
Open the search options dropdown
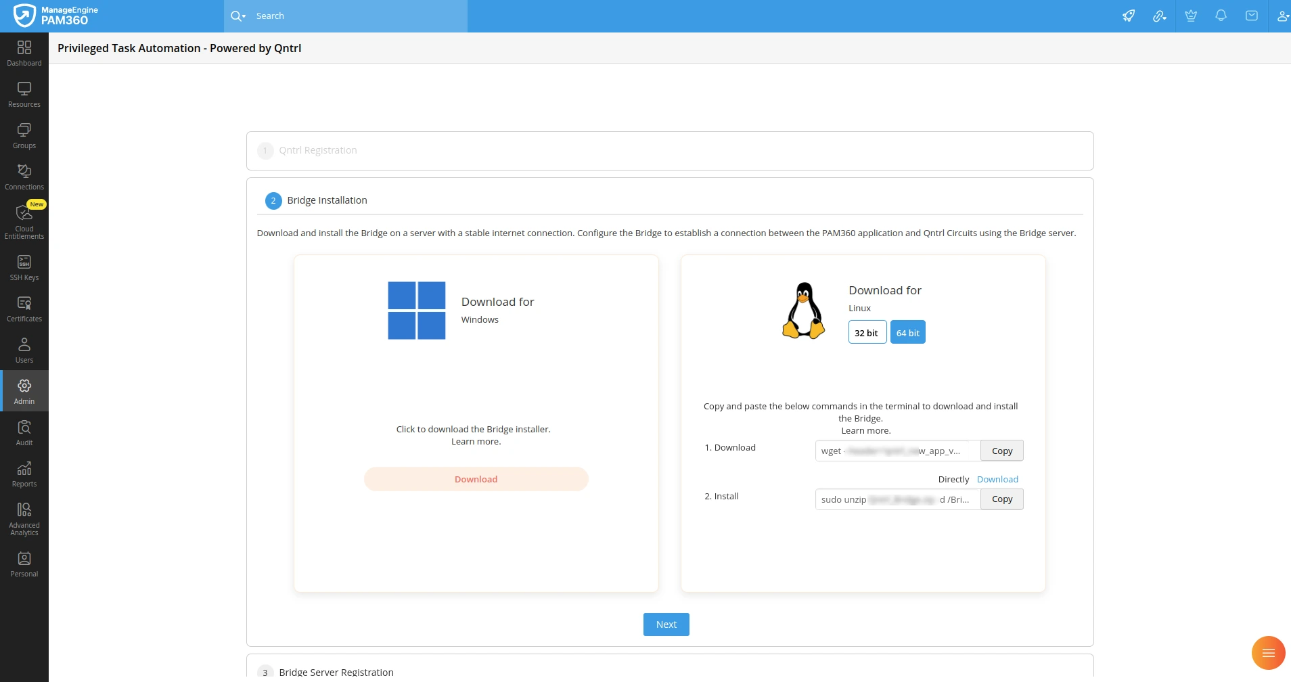click(238, 16)
